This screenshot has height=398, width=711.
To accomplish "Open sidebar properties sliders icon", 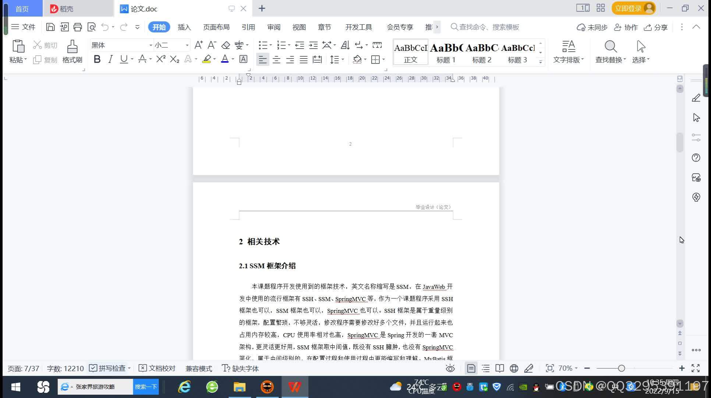I will click(x=696, y=137).
